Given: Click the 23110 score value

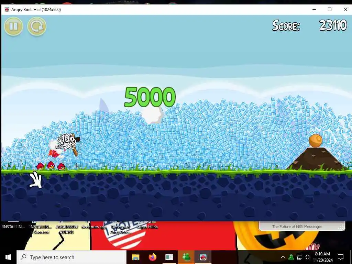Looking at the screenshot, I should pyautogui.click(x=333, y=25).
